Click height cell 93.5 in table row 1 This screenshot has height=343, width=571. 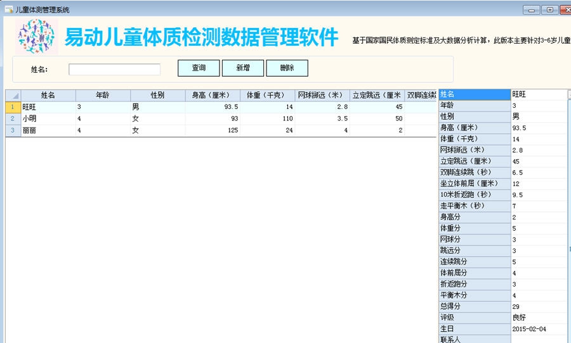coord(213,107)
